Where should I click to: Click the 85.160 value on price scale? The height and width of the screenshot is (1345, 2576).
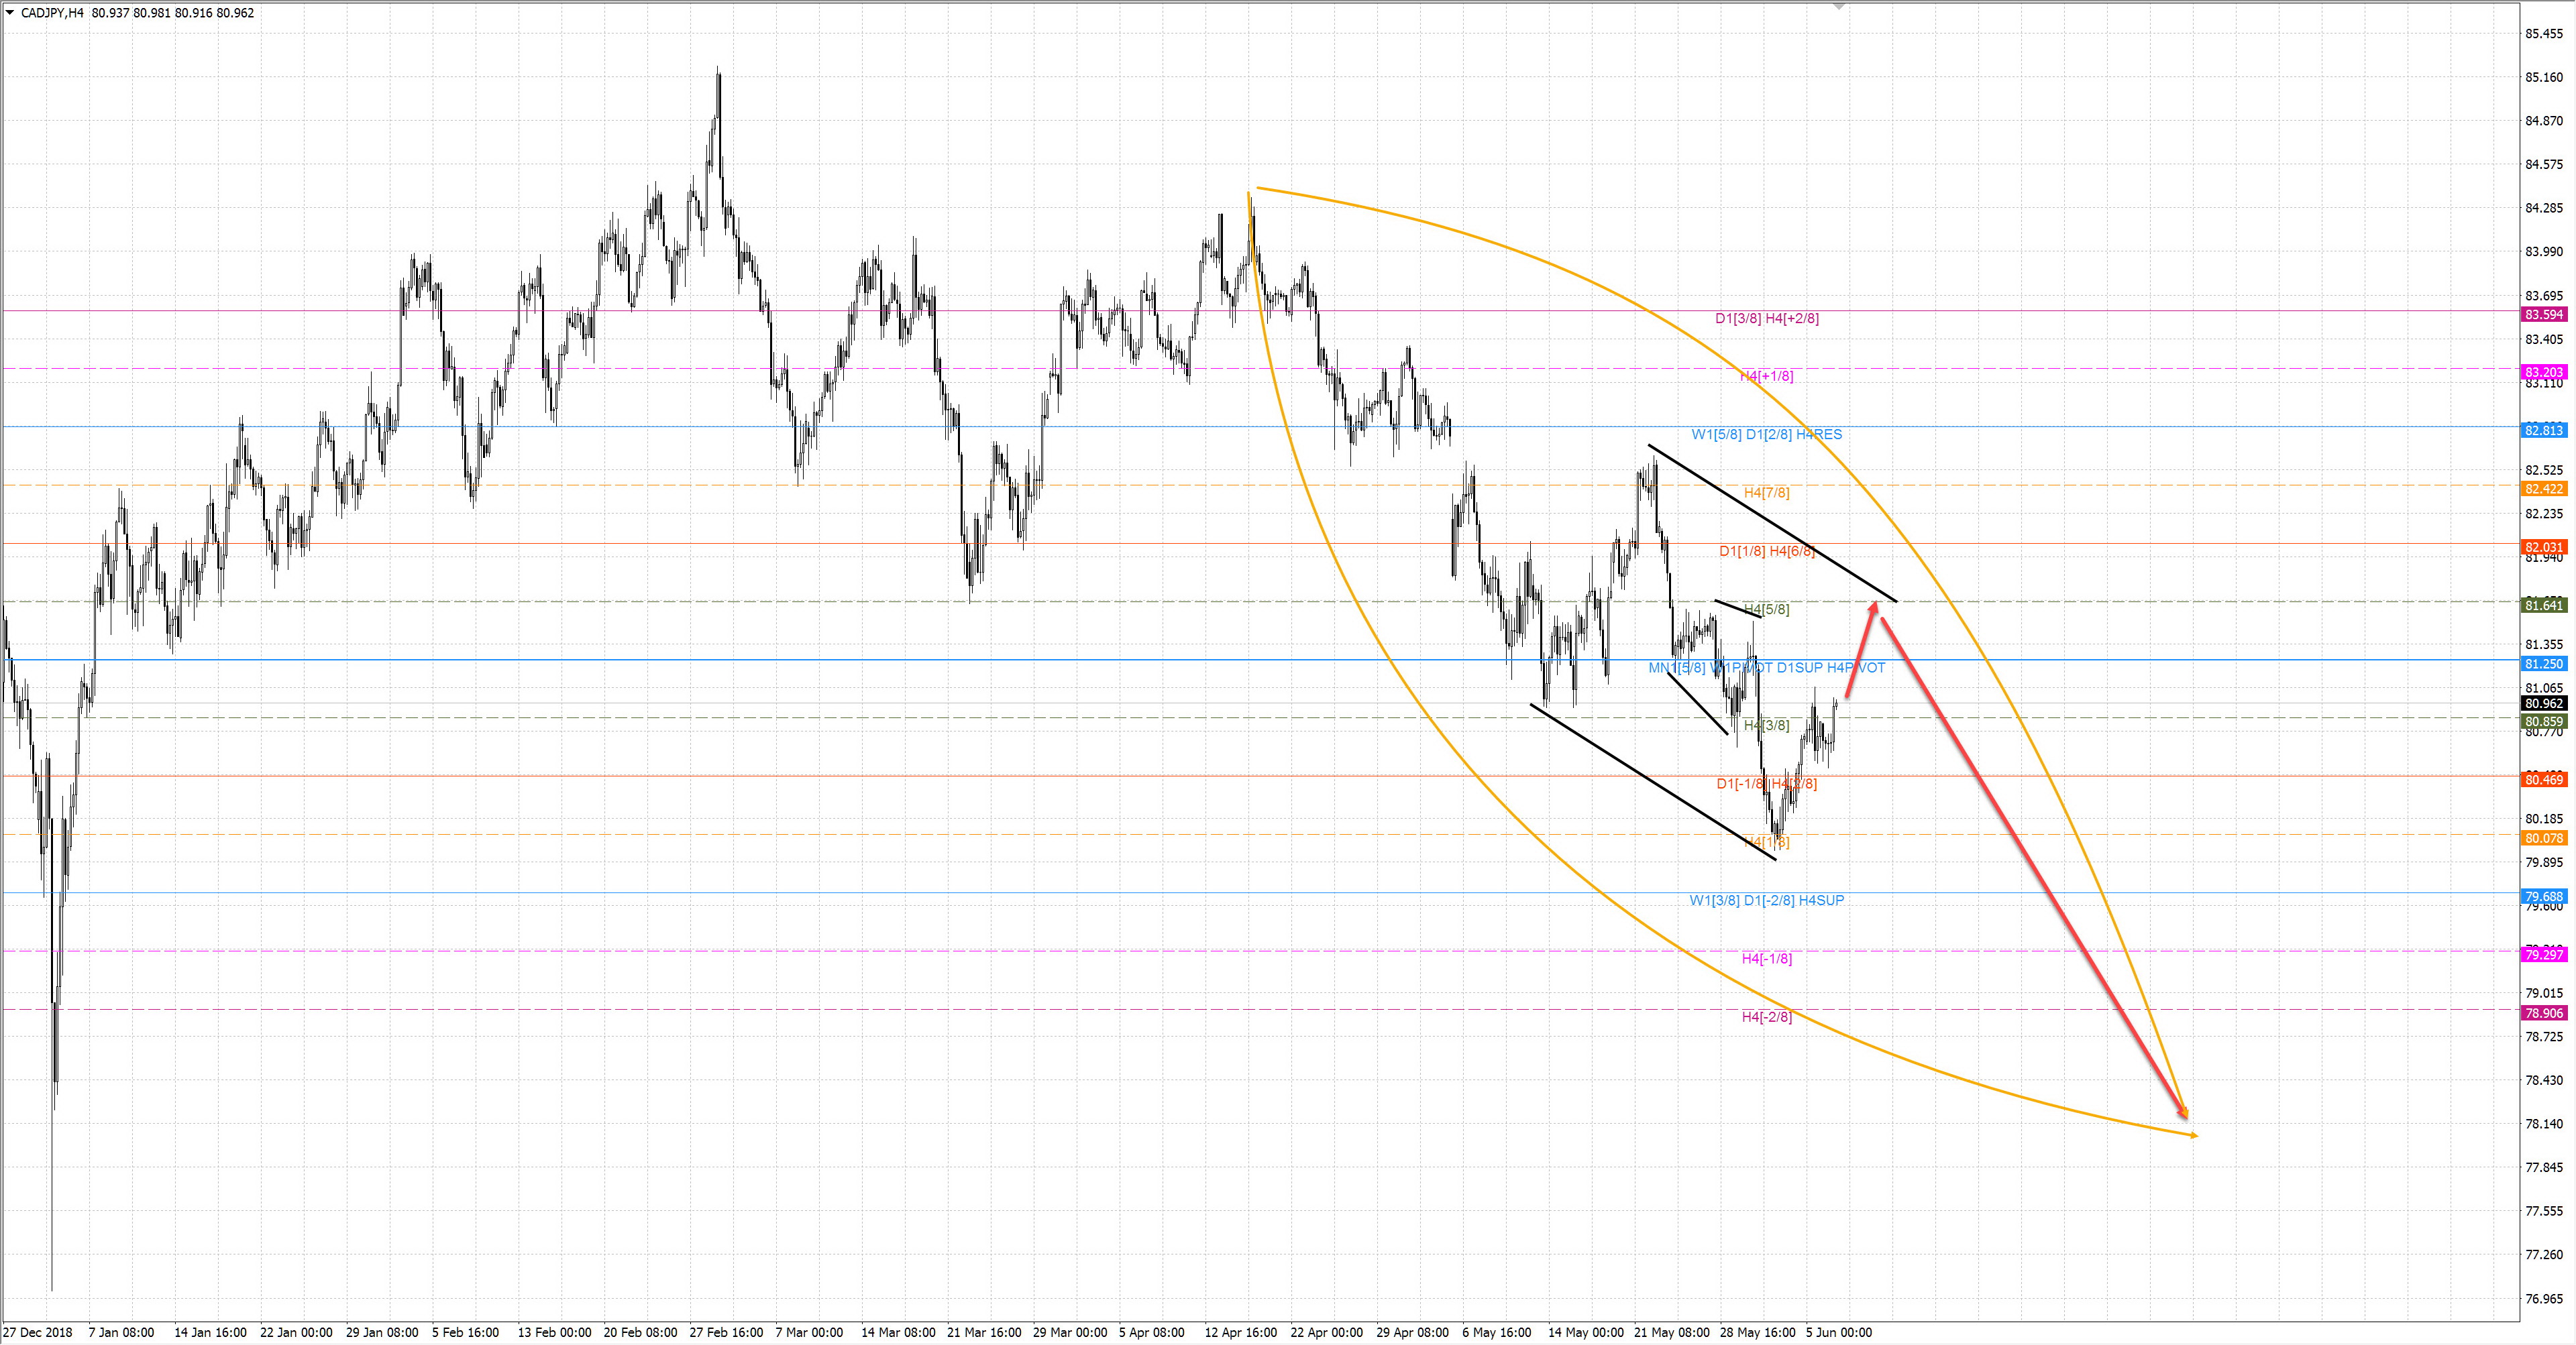(x=2544, y=77)
